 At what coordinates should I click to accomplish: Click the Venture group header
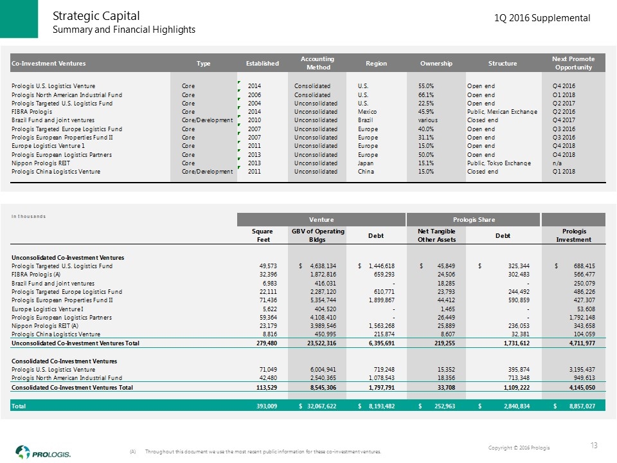pos(321,220)
